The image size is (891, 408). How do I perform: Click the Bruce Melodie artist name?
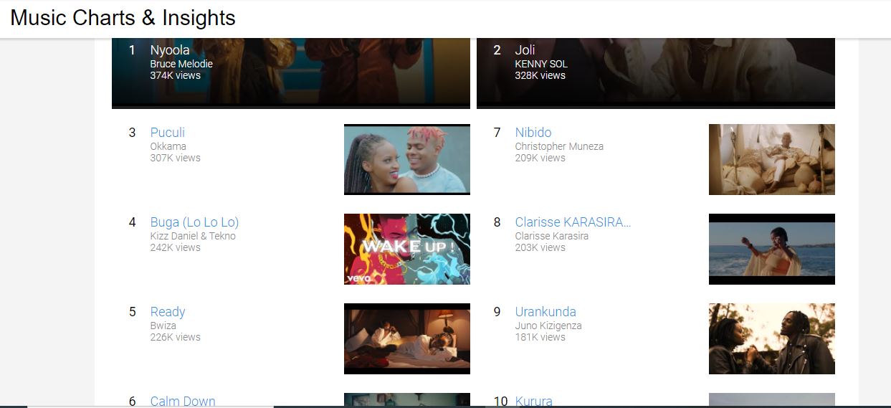(181, 64)
